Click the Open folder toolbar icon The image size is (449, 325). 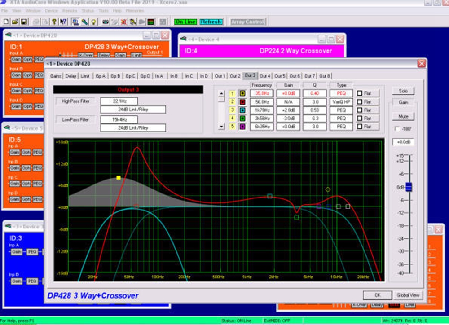(x=15, y=22)
